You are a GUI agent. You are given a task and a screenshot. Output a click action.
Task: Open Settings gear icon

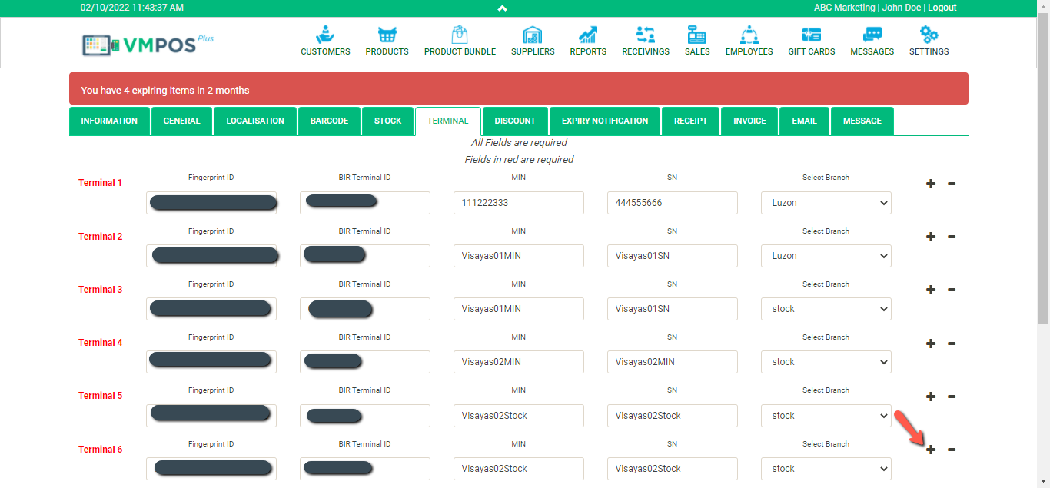point(929,35)
